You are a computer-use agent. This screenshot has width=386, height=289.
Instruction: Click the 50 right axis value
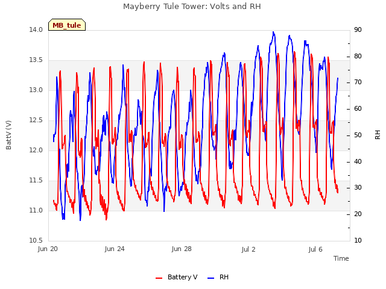(x=358, y=135)
